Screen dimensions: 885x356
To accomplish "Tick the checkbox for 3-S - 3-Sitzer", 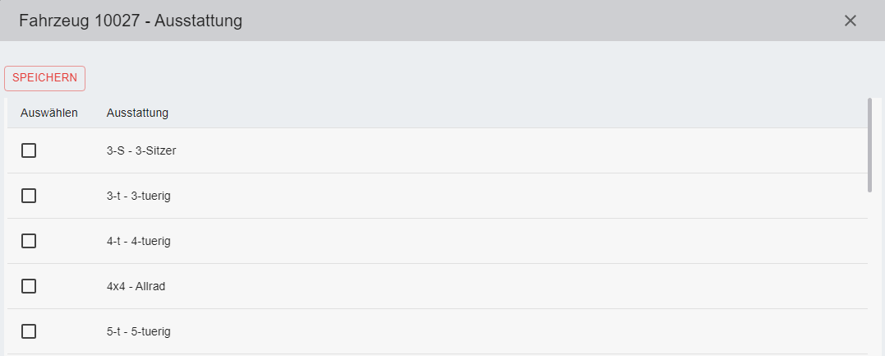I will (x=29, y=150).
